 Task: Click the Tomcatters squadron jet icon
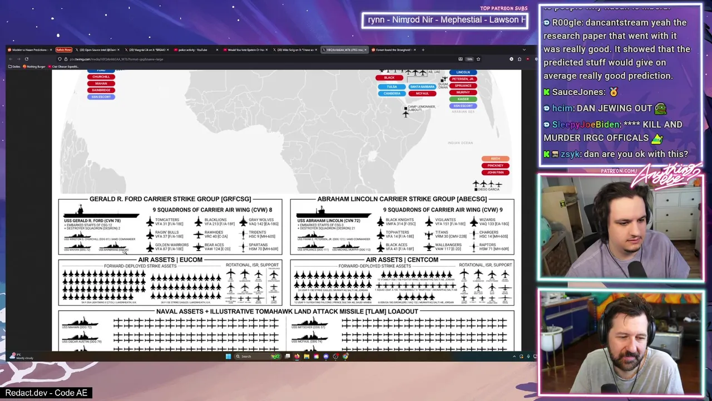pyautogui.click(x=150, y=222)
